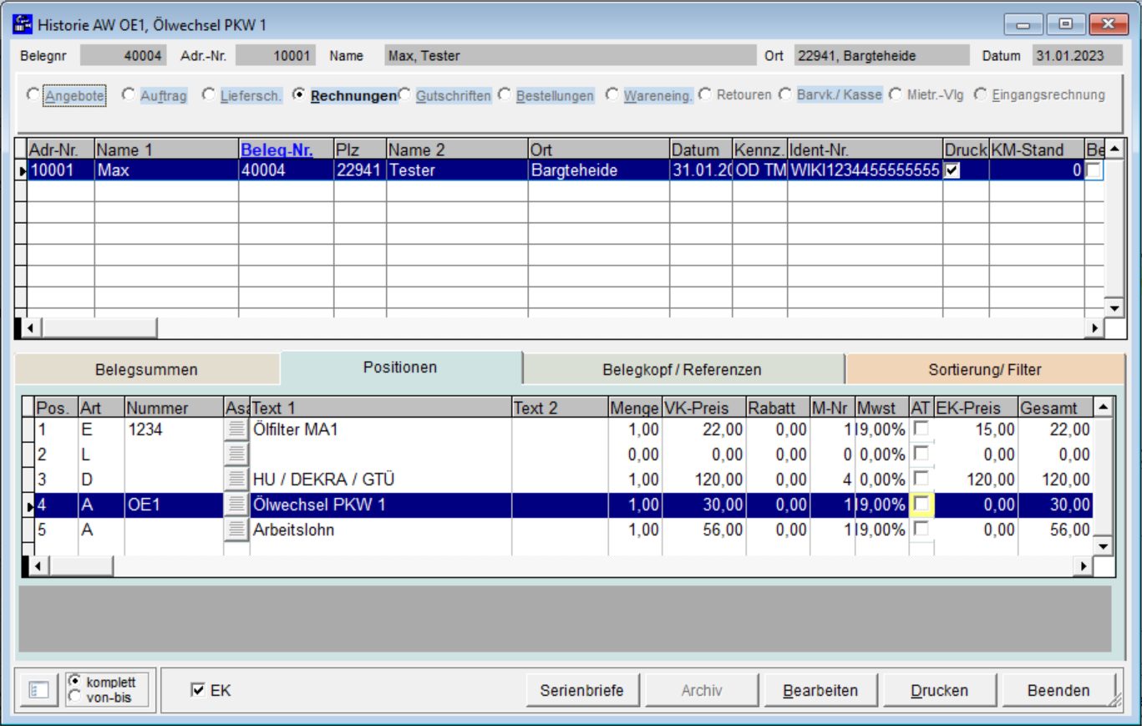Click the Bearbeiten button

[x=820, y=690]
